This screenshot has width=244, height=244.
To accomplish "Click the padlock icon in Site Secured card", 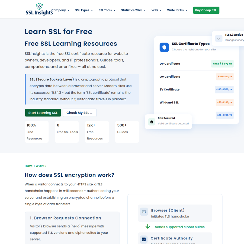I will pos(152,122).
